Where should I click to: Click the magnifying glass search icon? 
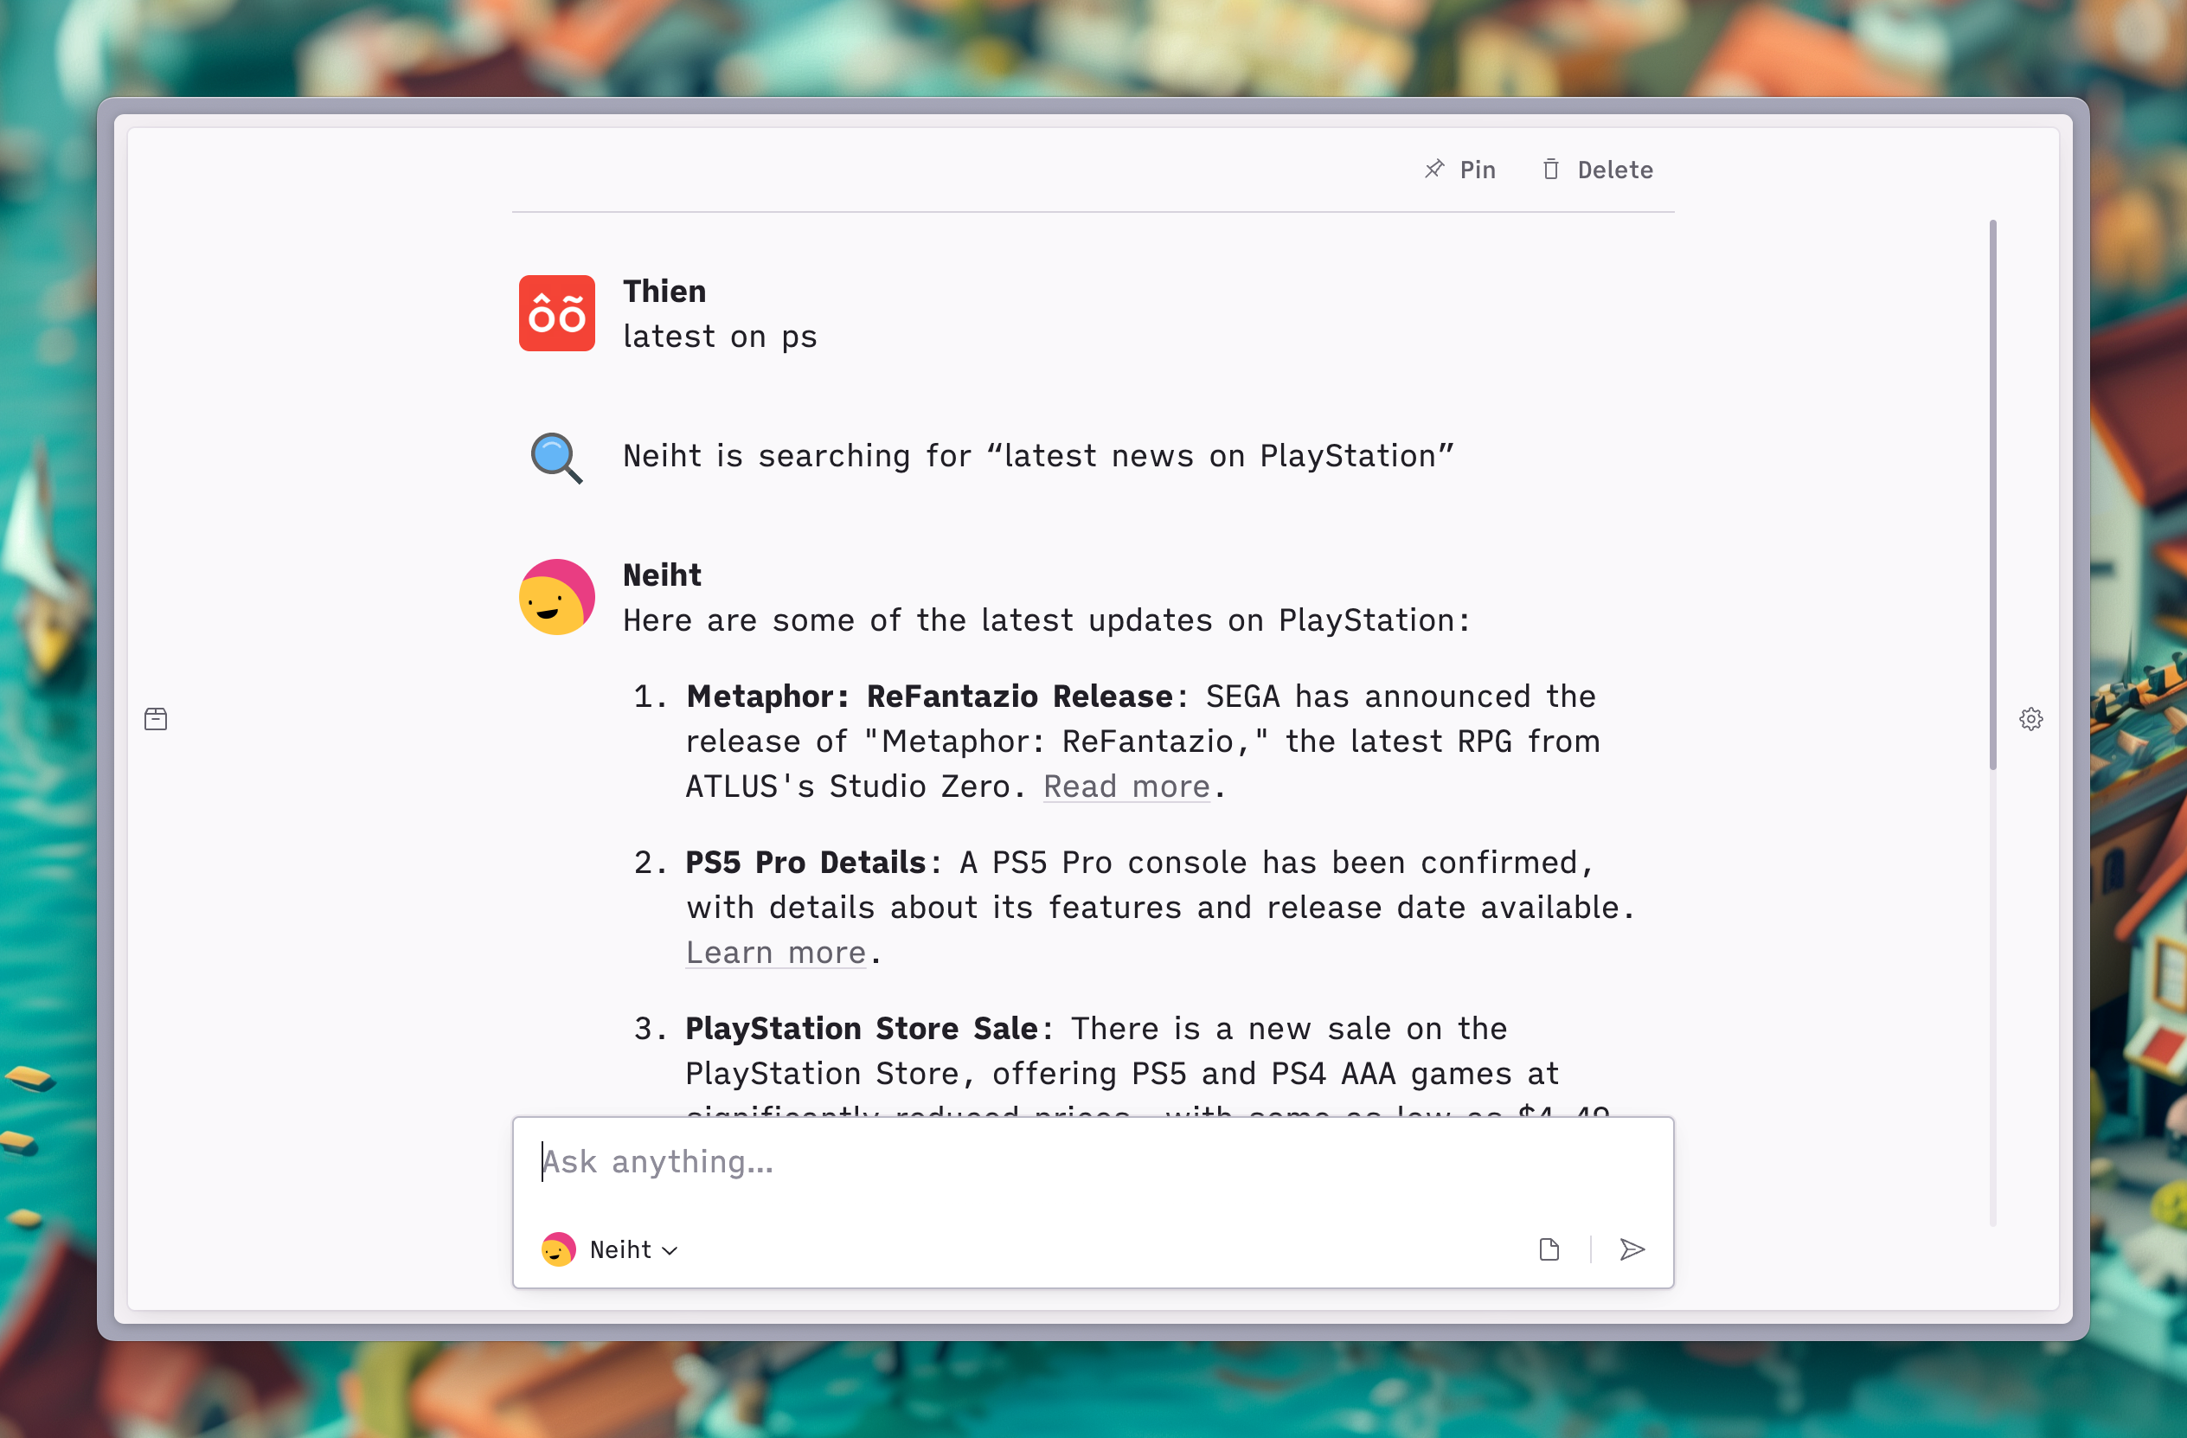coord(557,457)
